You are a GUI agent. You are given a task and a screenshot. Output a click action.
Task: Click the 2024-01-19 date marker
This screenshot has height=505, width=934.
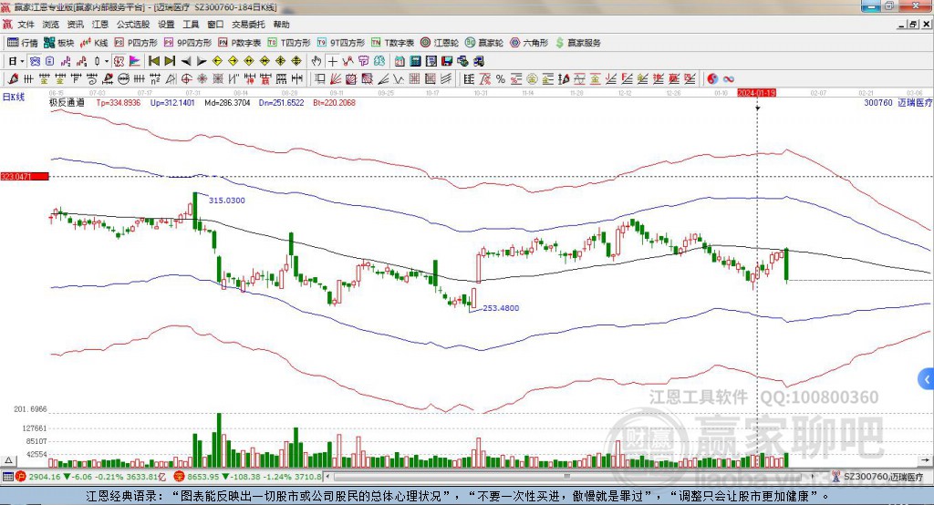(756, 93)
